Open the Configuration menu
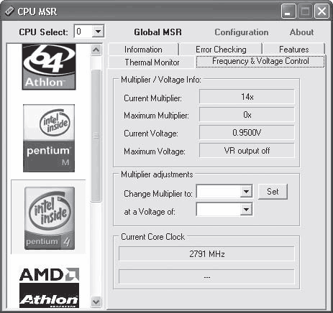The image size is (333, 313). [242, 32]
